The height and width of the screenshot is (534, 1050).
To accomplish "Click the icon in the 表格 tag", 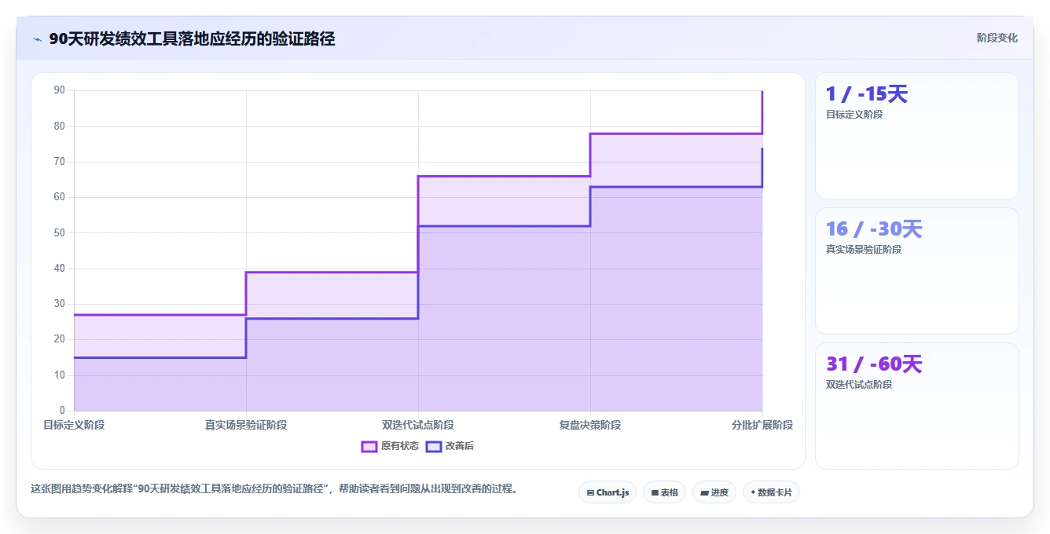I will [655, 493].
